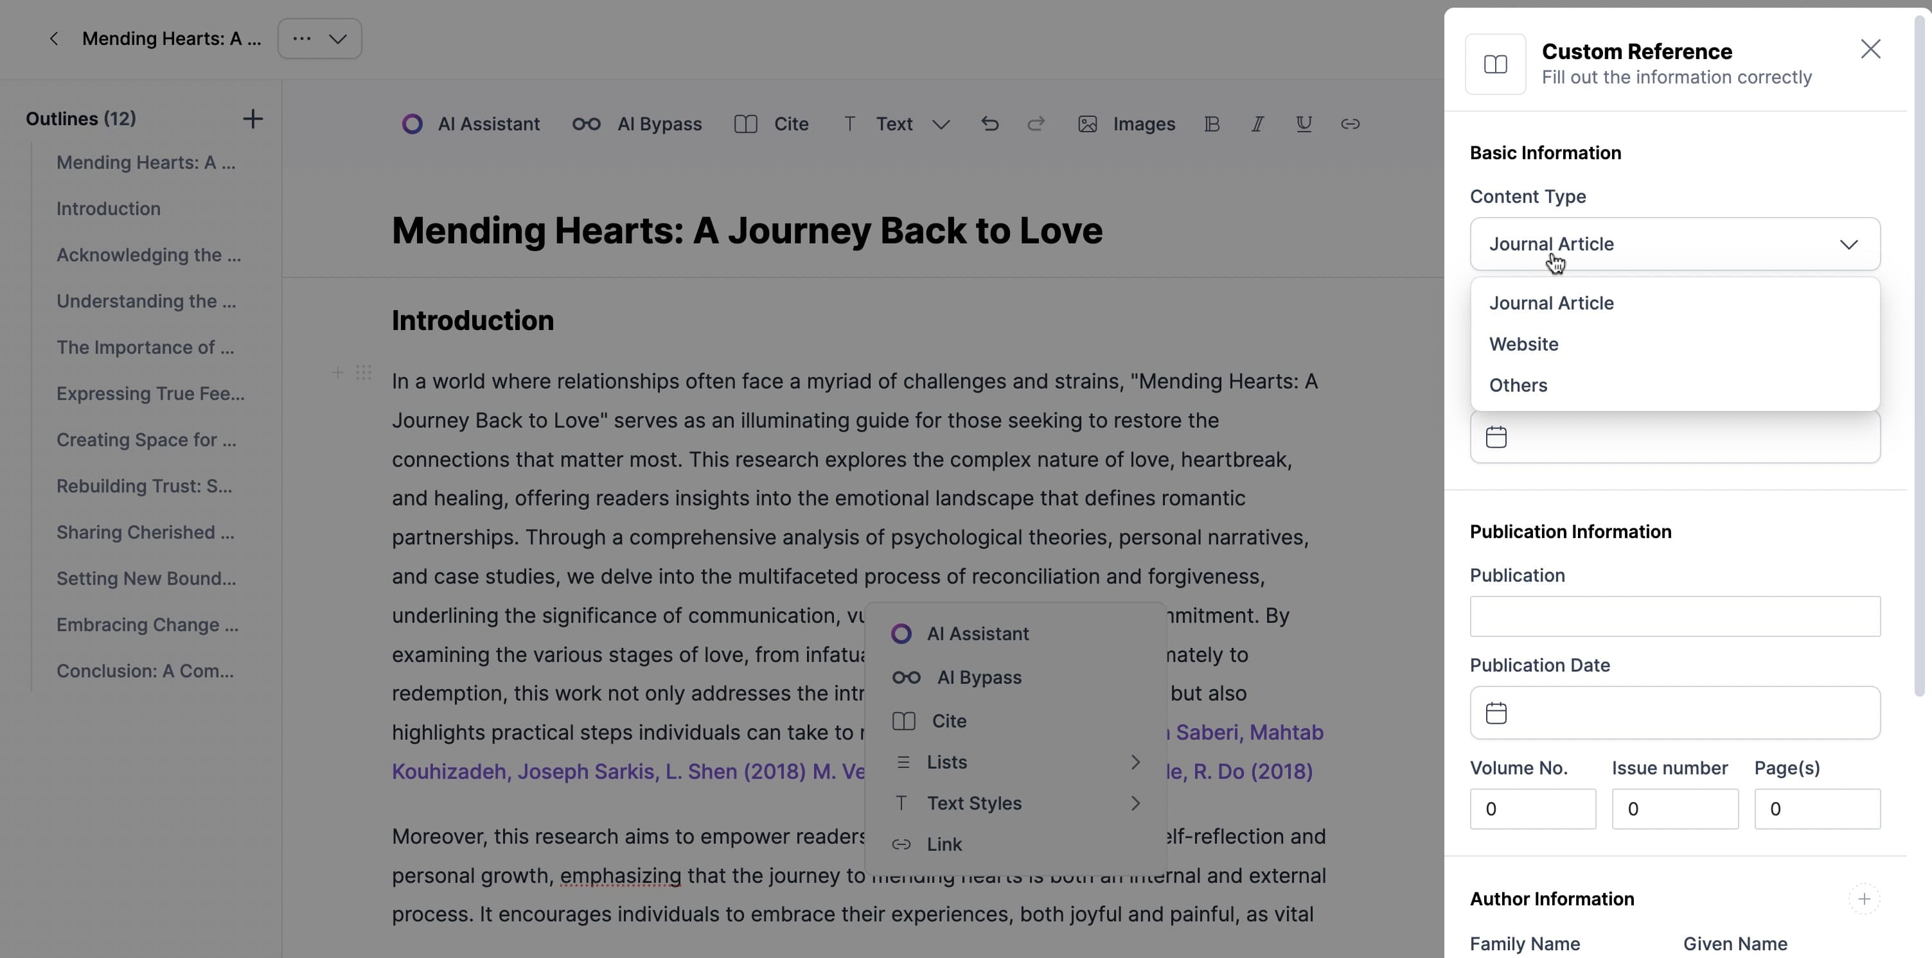This screenshot has width=1932, height=958.
Task: Click the 'Kouhizadeh, Joseph Sarkis, L. Shen (2018)' citation
Action: 599,771
